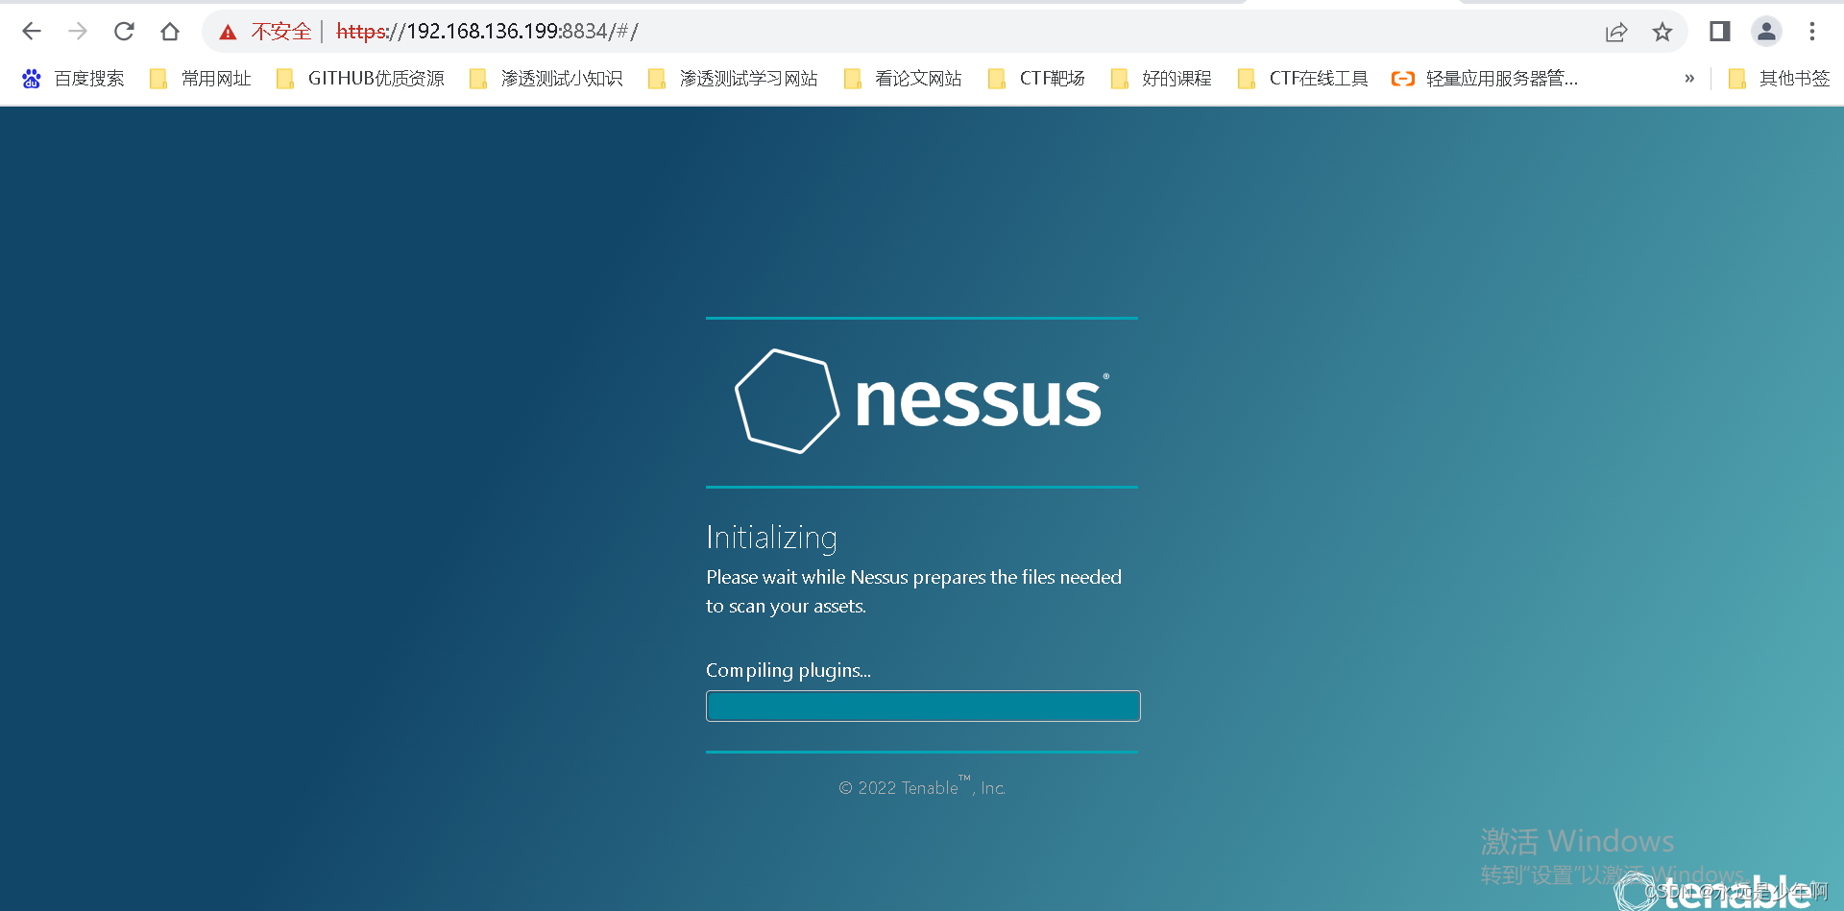Screen dimensions: 1844x911
Task: Open 其他书签 folder
Action: (x=1779, y=79)
